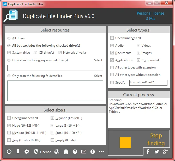Screen dimensions: 175x161
Task: Click the Twitter bird icon
Action: pyautogui.click(x=156, y=152)
